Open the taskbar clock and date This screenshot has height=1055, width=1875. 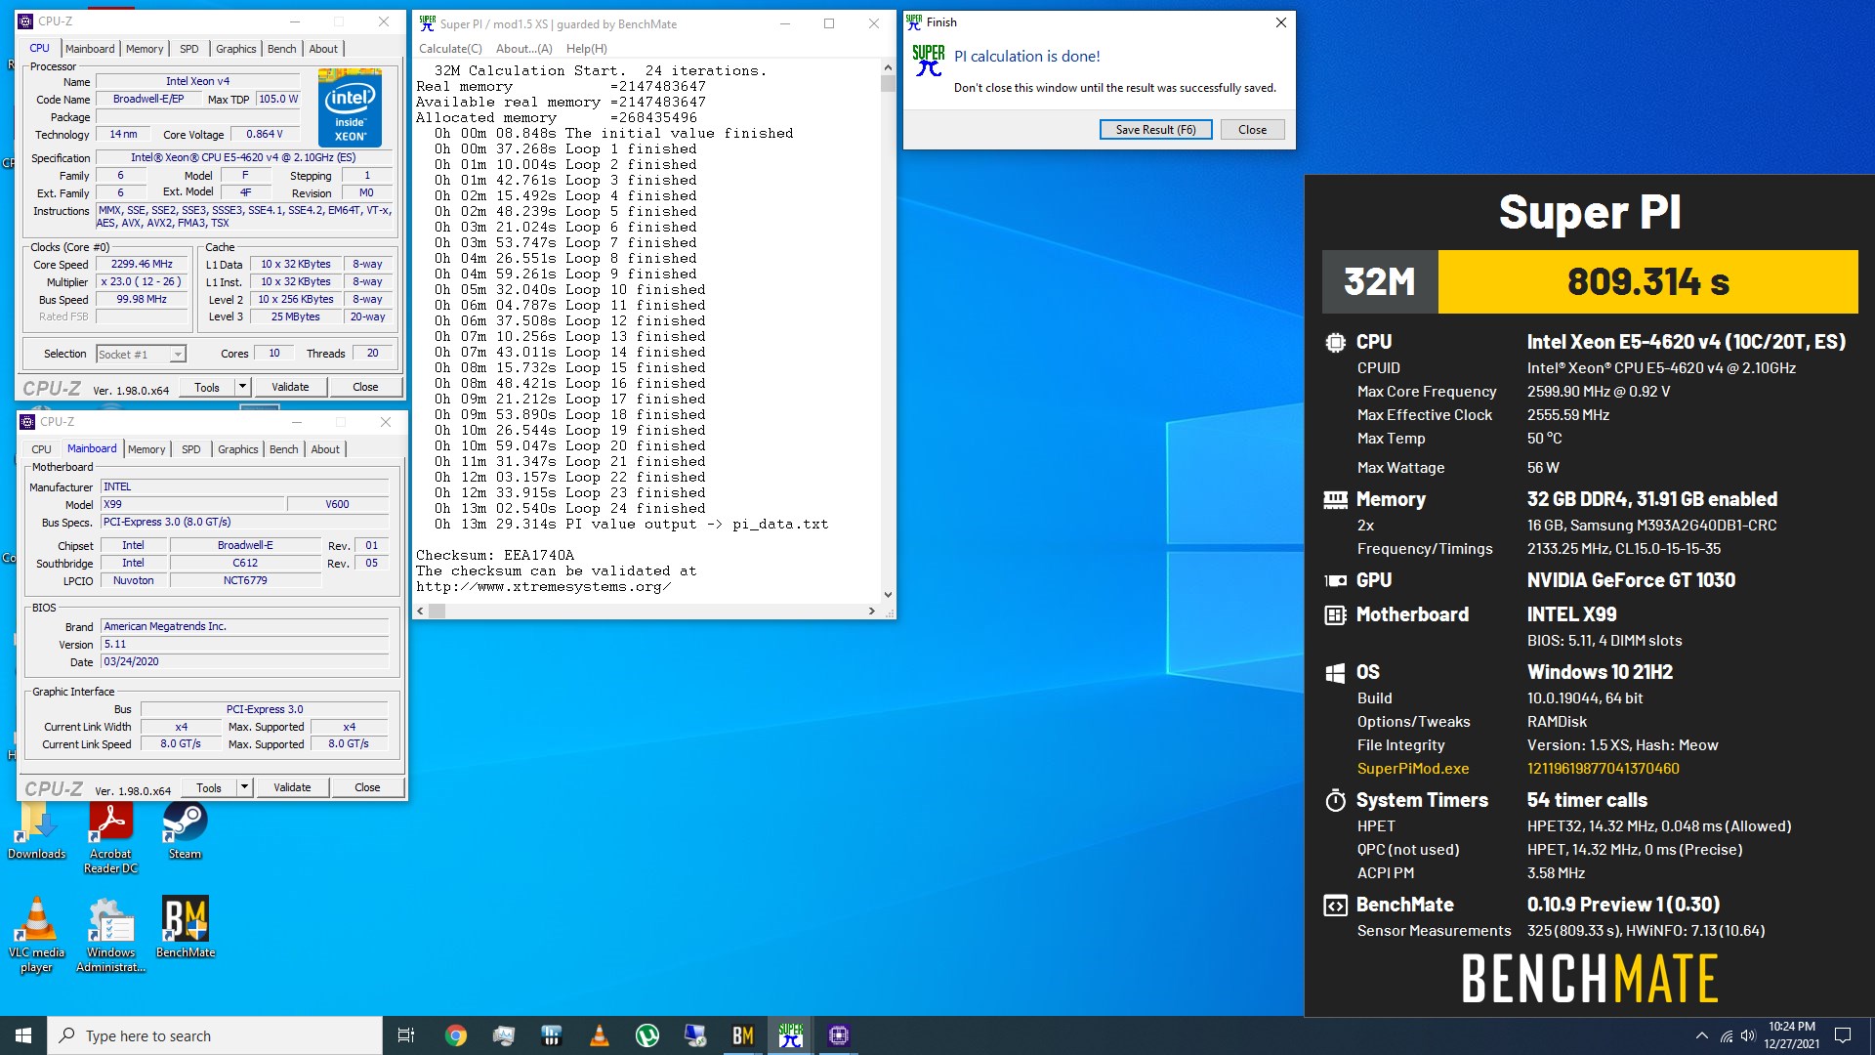pyautogui.click(x=1791, y=1035)
